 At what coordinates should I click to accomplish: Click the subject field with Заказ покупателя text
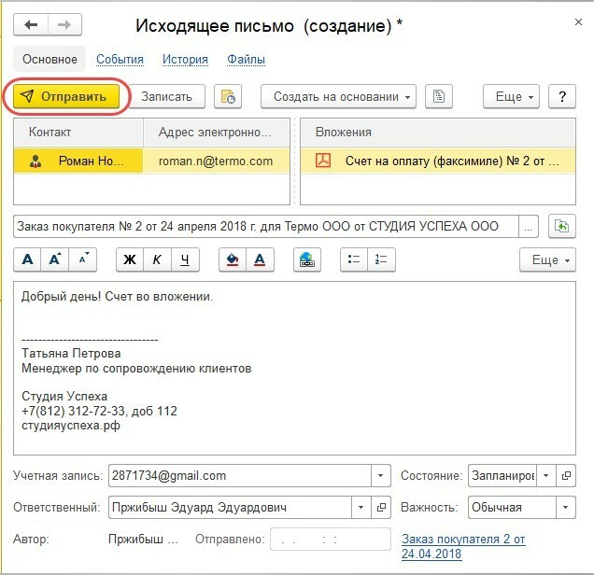(x=266, y=227)
